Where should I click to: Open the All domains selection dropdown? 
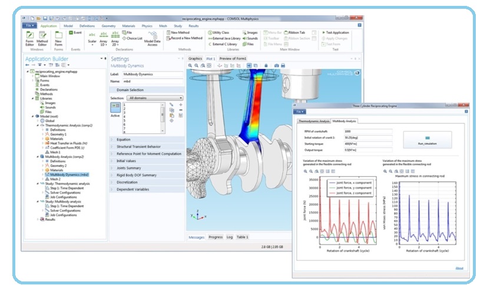155,98
